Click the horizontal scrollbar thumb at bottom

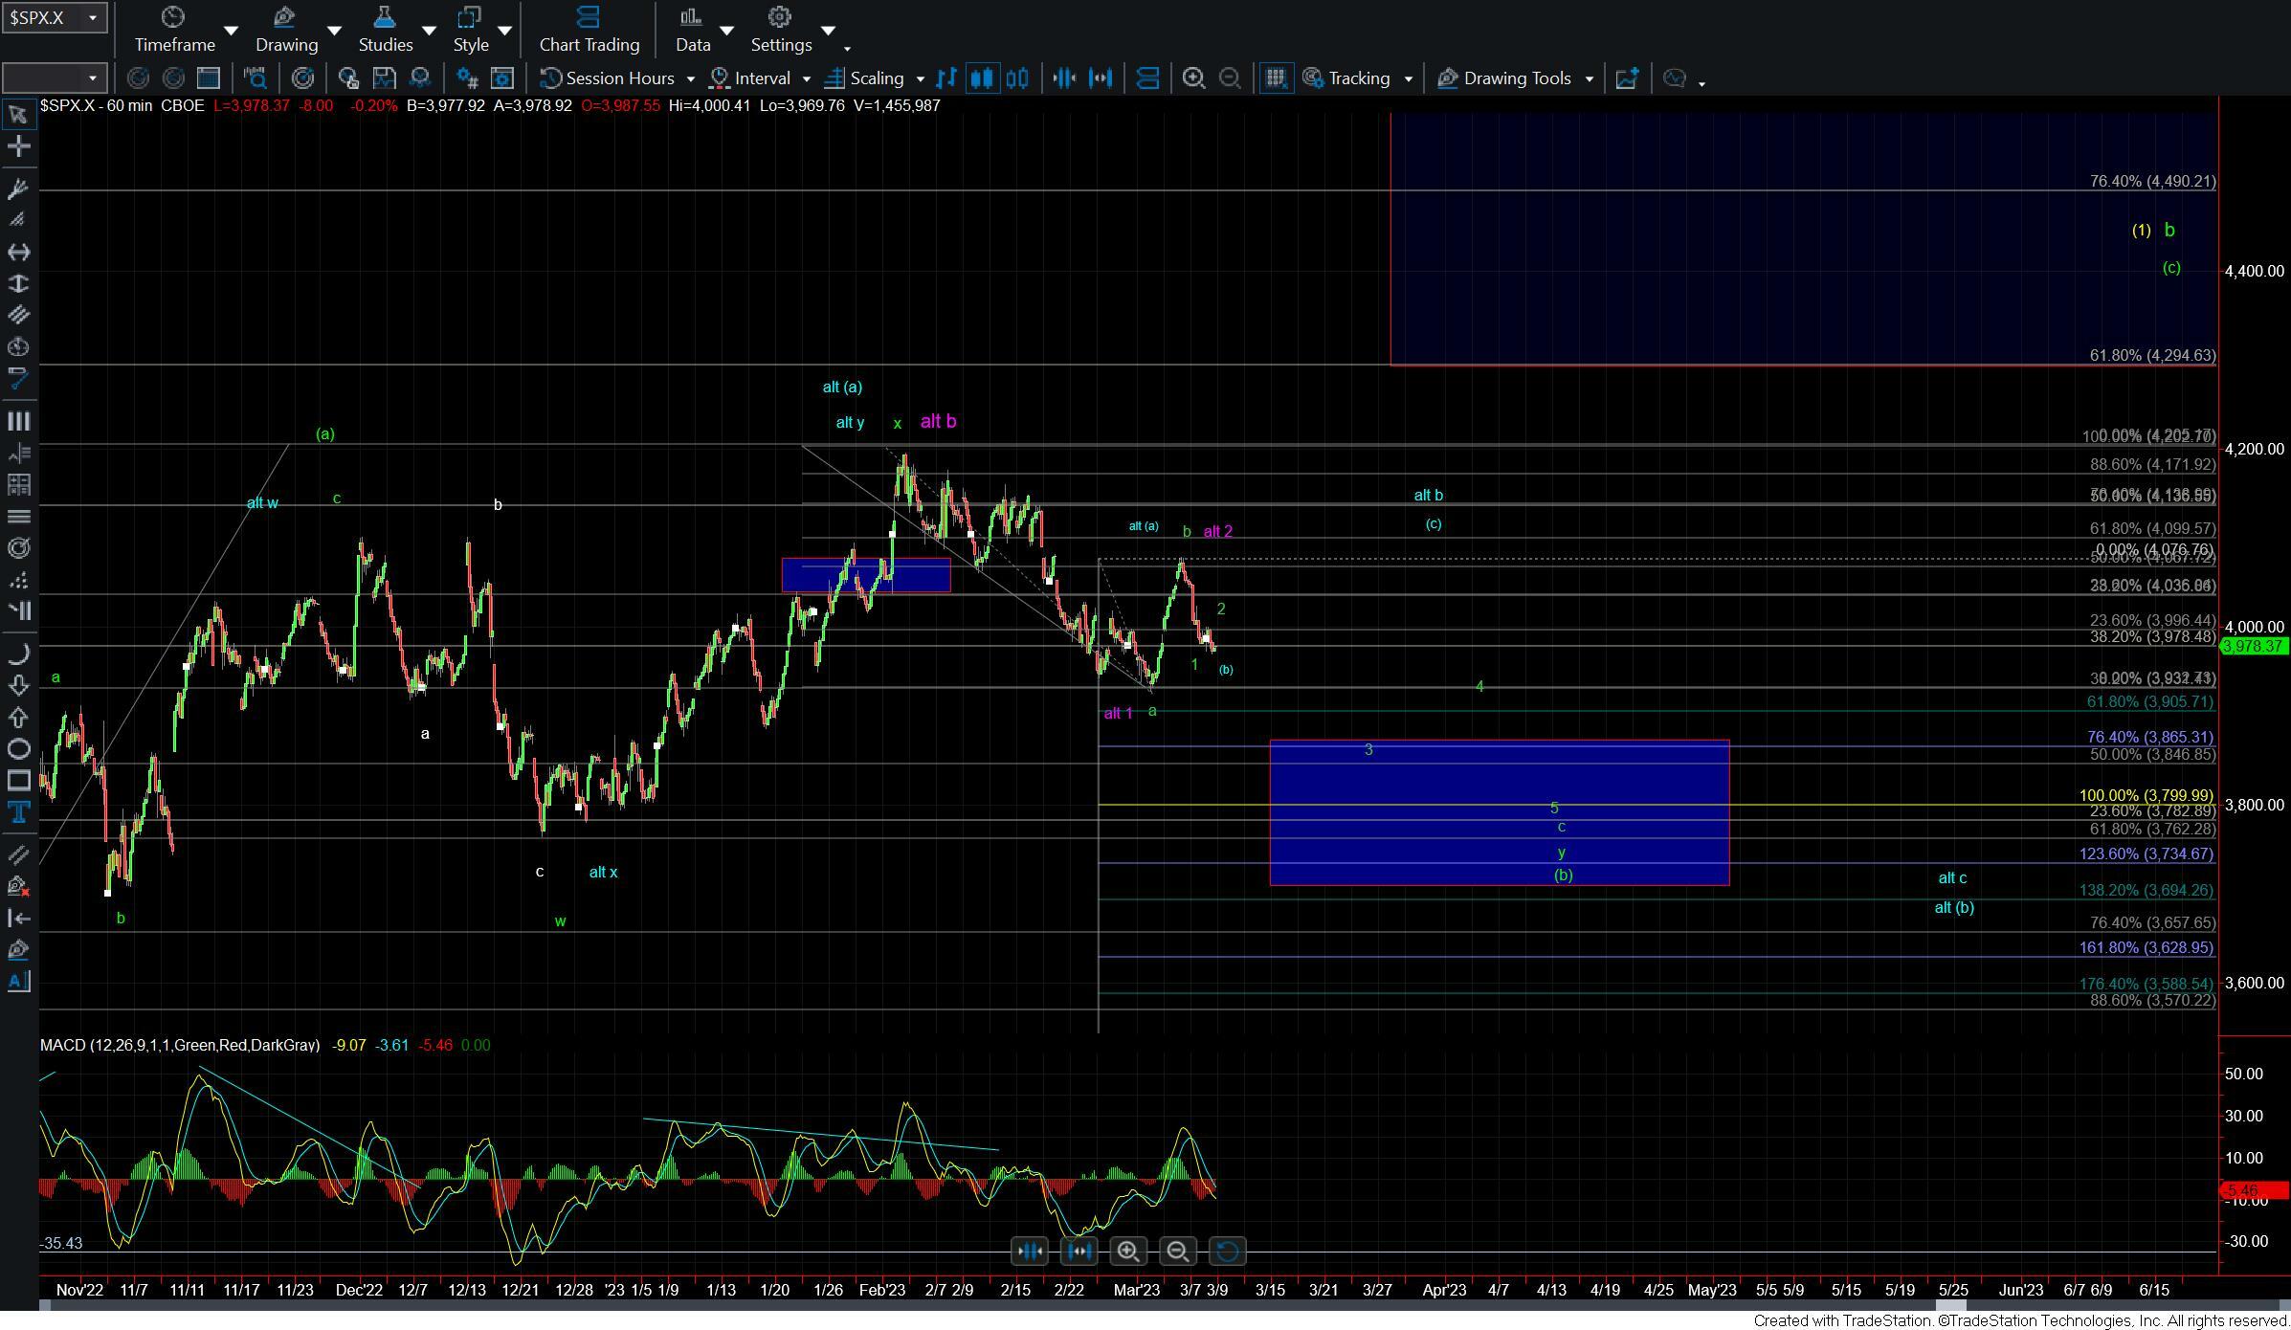pos(1950,1305)
